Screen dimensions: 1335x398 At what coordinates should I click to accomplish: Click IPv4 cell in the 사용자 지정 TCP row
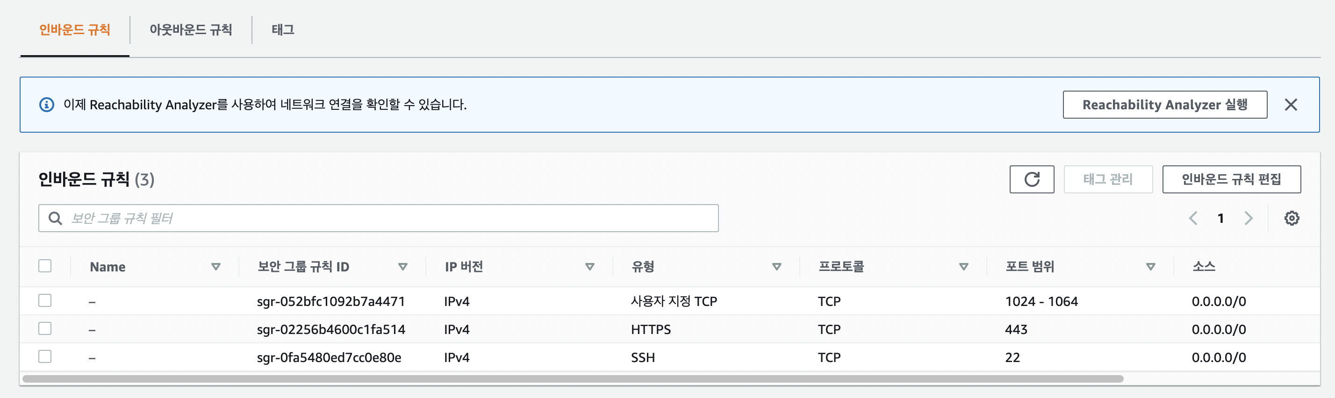[457, 301]
